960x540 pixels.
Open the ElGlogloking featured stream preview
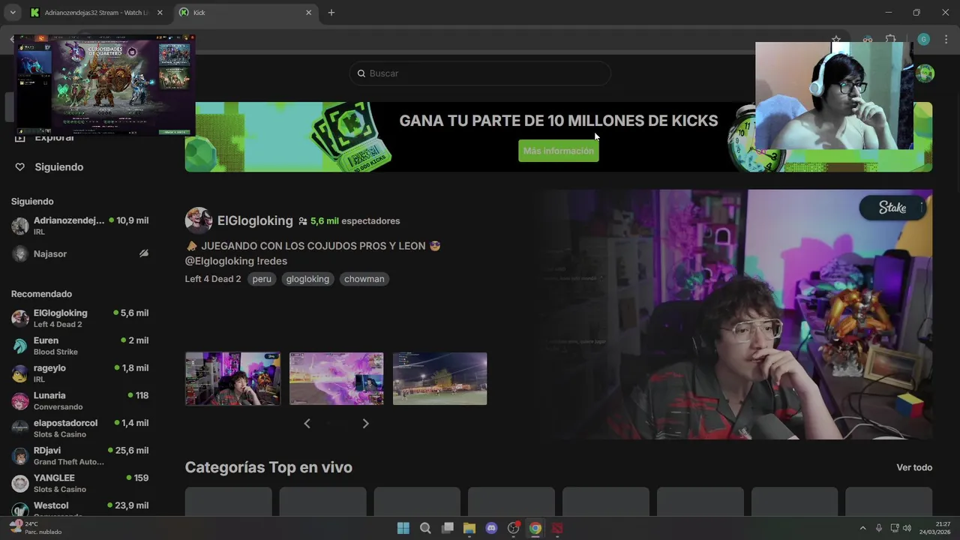coord(735,314)
